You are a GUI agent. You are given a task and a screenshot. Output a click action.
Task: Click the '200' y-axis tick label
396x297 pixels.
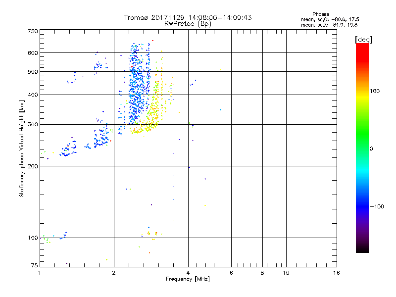(33, 166)
